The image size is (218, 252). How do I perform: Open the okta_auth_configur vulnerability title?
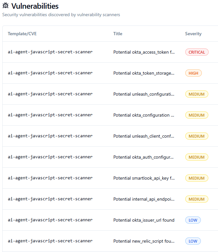pyautogui.click(x=144, y=157)
